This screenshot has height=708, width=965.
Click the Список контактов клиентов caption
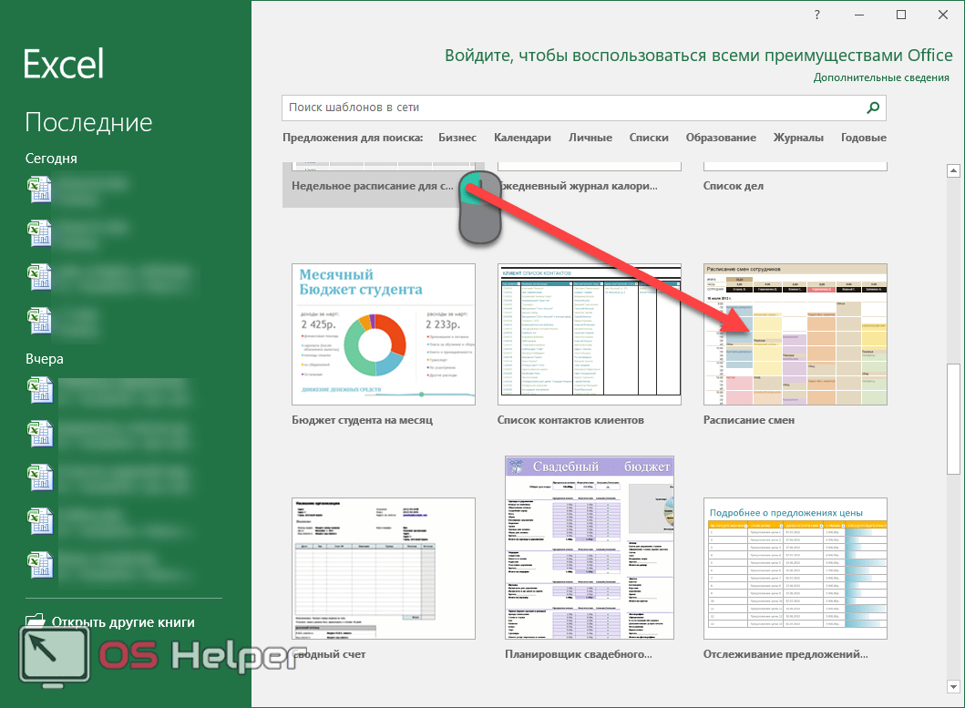coord(570,420)
